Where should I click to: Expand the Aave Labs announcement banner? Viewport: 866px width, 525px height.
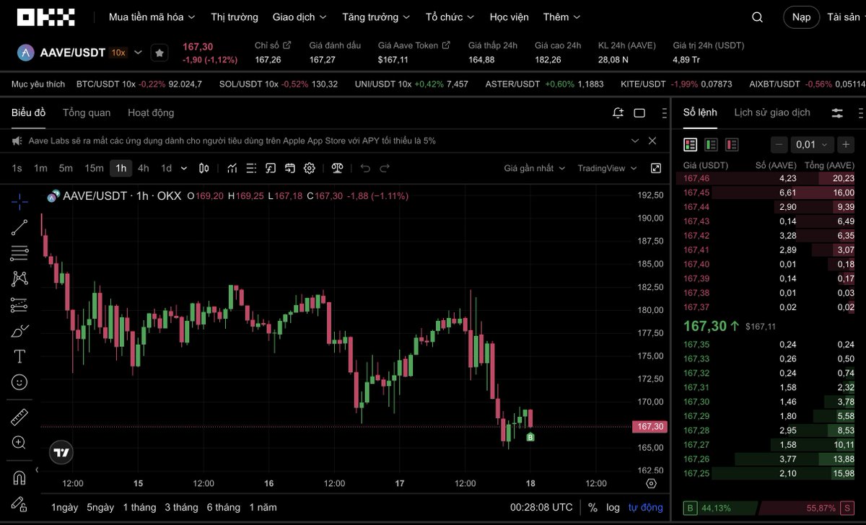pos(635,141)
